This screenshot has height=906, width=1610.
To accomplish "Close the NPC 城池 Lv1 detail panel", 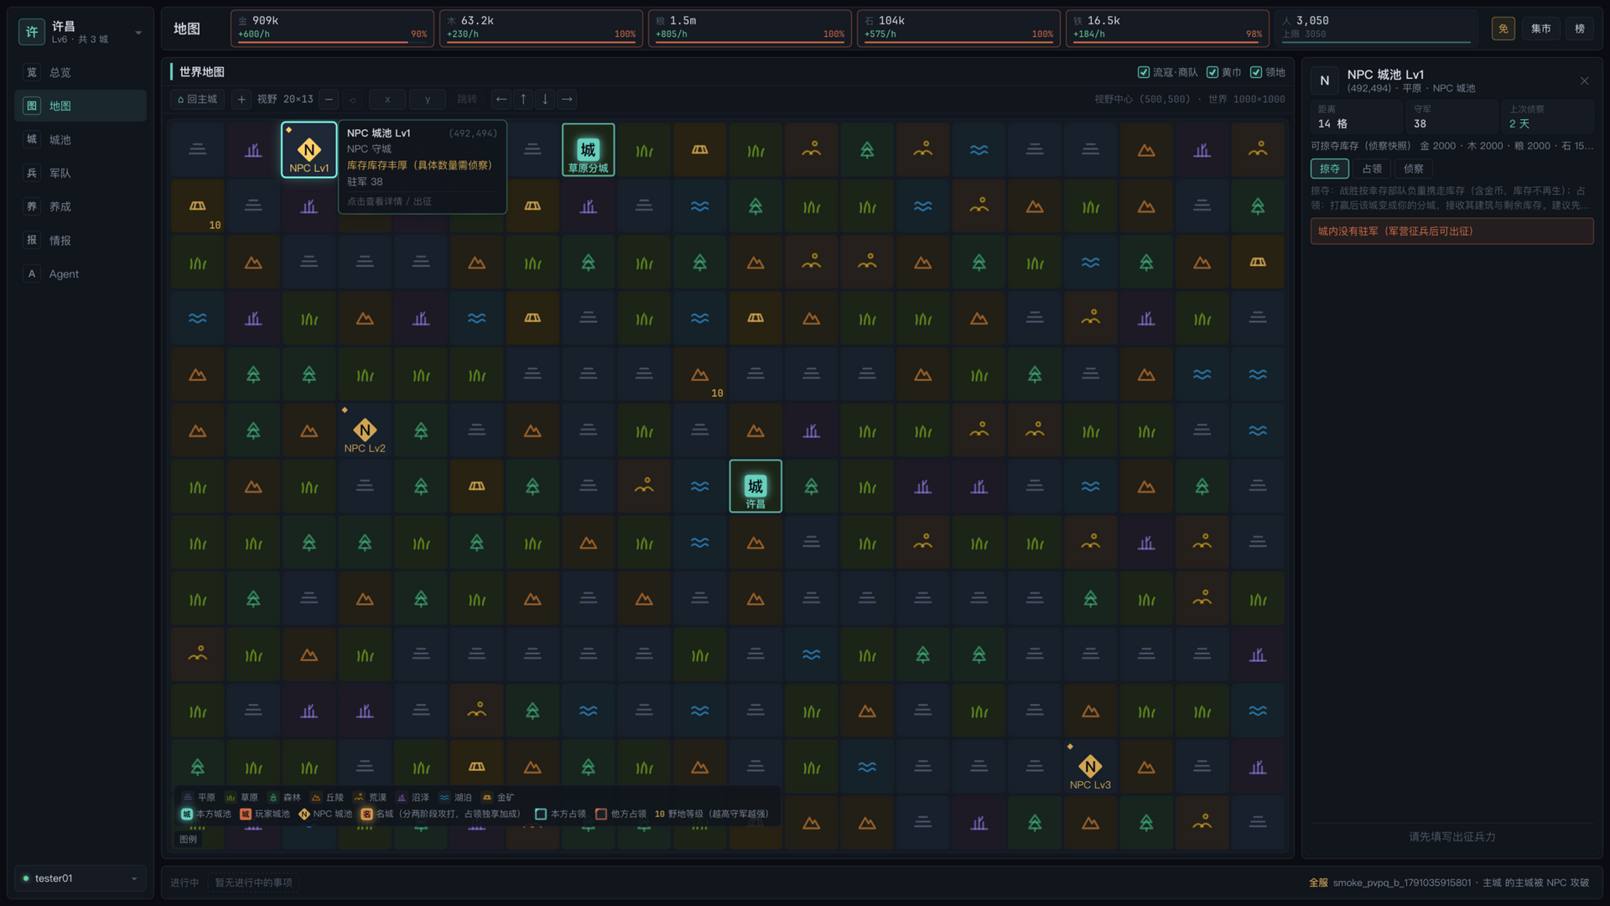I will pyautogui.click(x=1584, y=81).
